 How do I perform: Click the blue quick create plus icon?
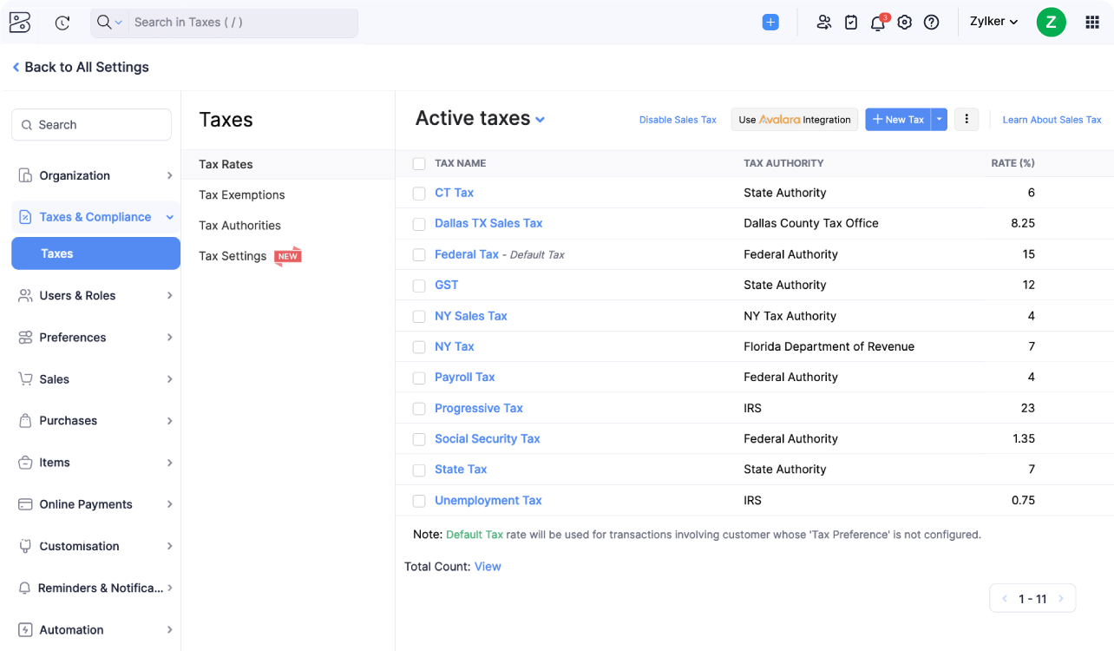[770, 23]
